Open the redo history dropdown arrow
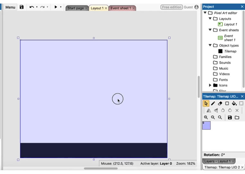Image resolution: width=245 pixels, height=174 pixels. [47, 7]
